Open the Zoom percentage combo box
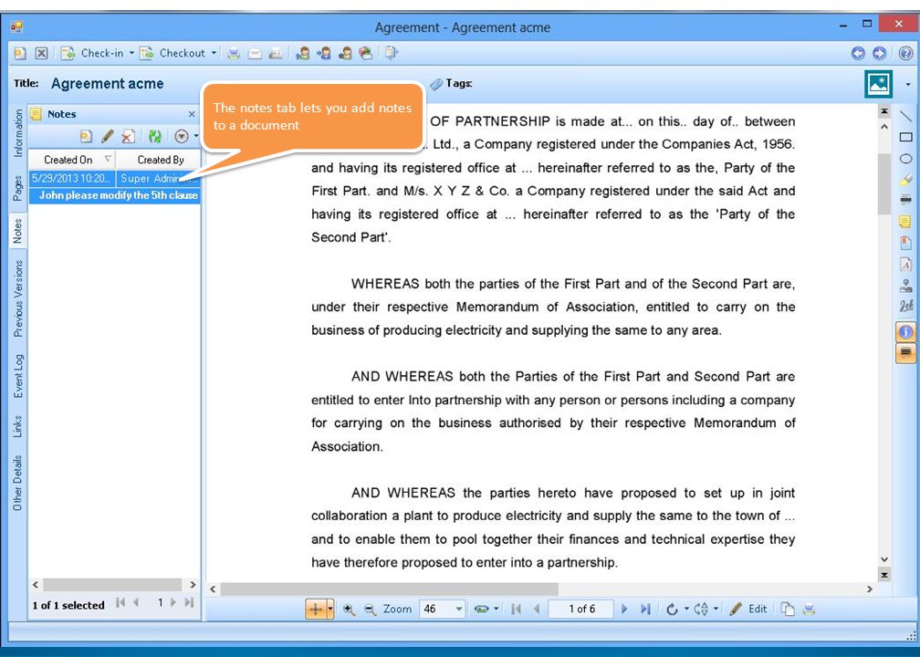Image resolution: width=920 pixels, height=657 pixels. click(443, 610)
